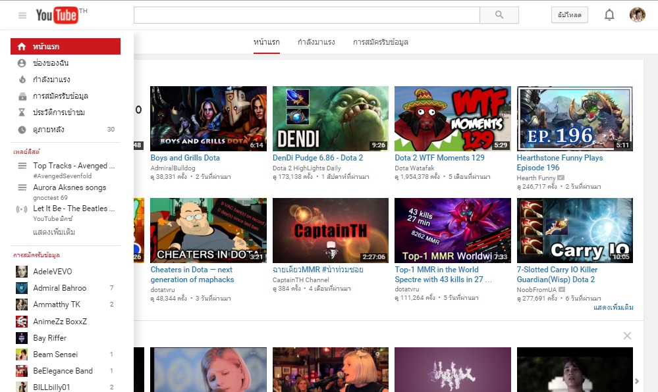Click Admiral Bahroo channel avatar
658x392 pixels.
21,288
